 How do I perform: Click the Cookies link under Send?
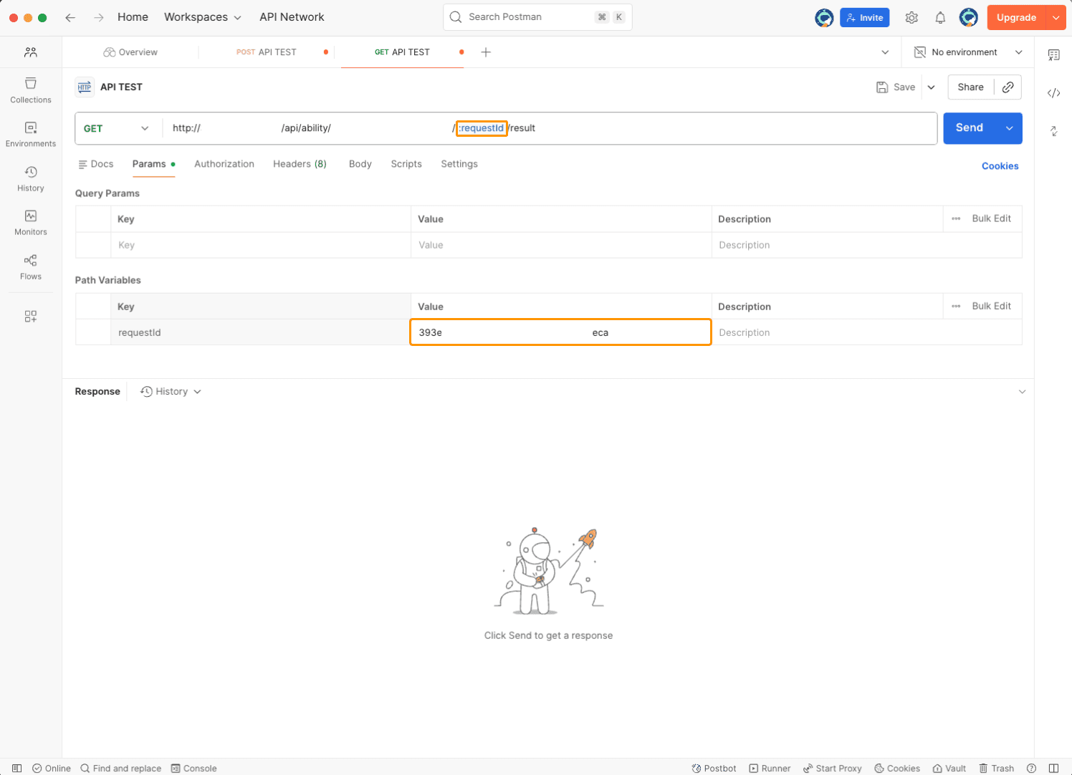pos(1000,166)
